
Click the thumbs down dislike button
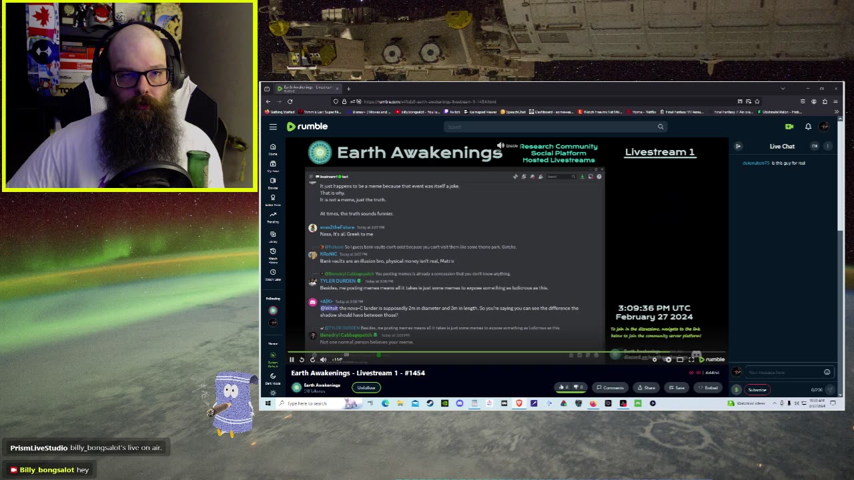pos(578,387)
